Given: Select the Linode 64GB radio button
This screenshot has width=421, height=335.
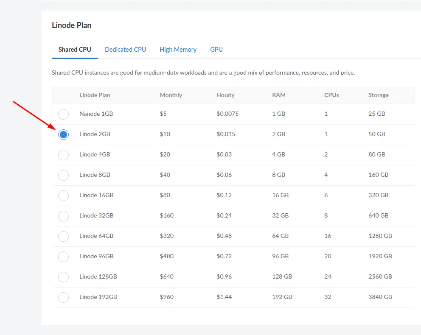Looking at the screenshot, I should click(63, 236).
